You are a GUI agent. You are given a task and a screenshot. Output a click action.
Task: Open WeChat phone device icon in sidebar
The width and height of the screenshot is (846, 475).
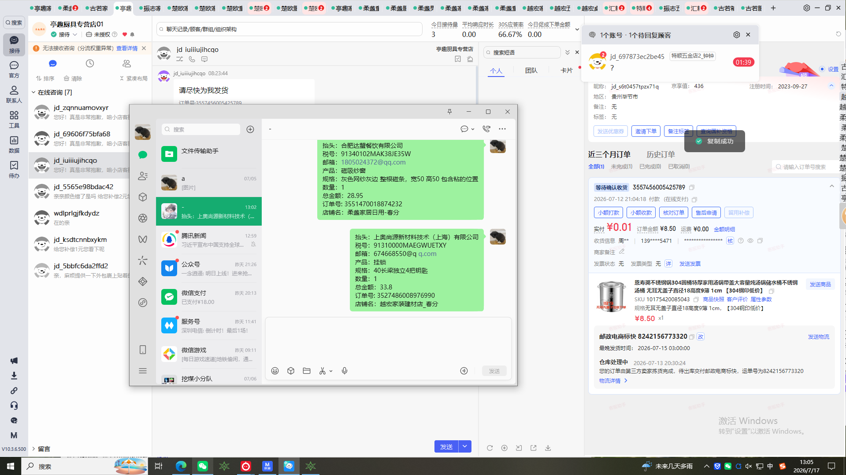click(143, 350)
